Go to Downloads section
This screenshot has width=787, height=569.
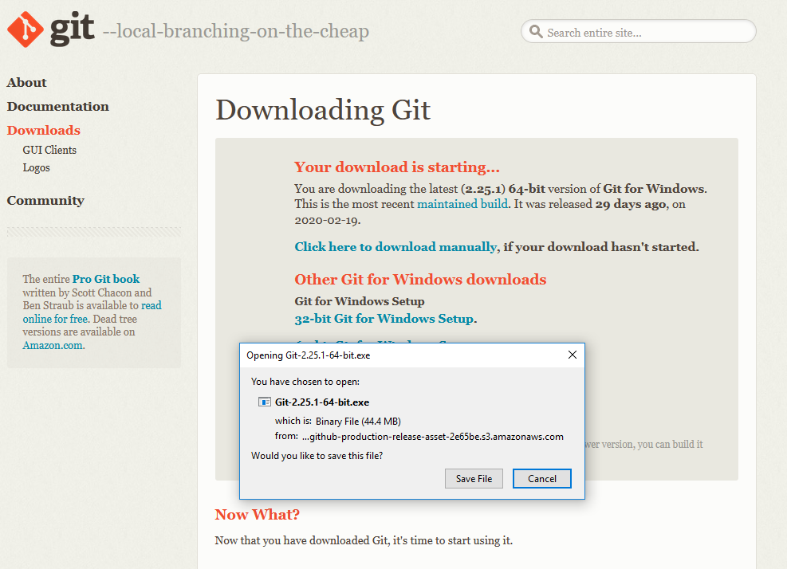click(x=44, y=131)
